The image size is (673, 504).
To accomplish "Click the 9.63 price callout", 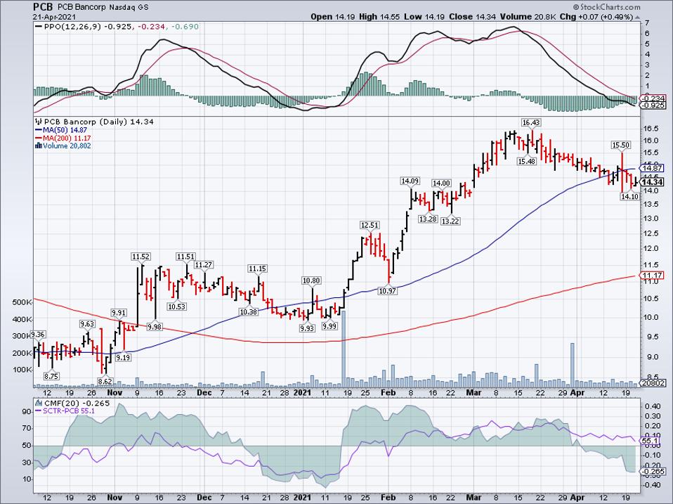I will coord(86,323).
